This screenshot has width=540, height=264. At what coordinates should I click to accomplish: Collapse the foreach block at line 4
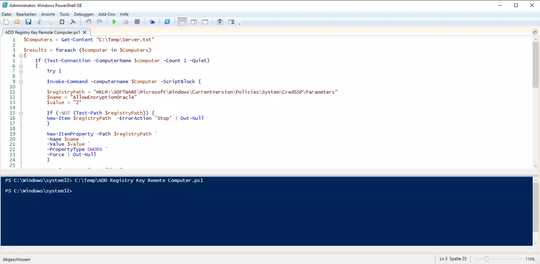pyautogui.click(x=21, y=56)
